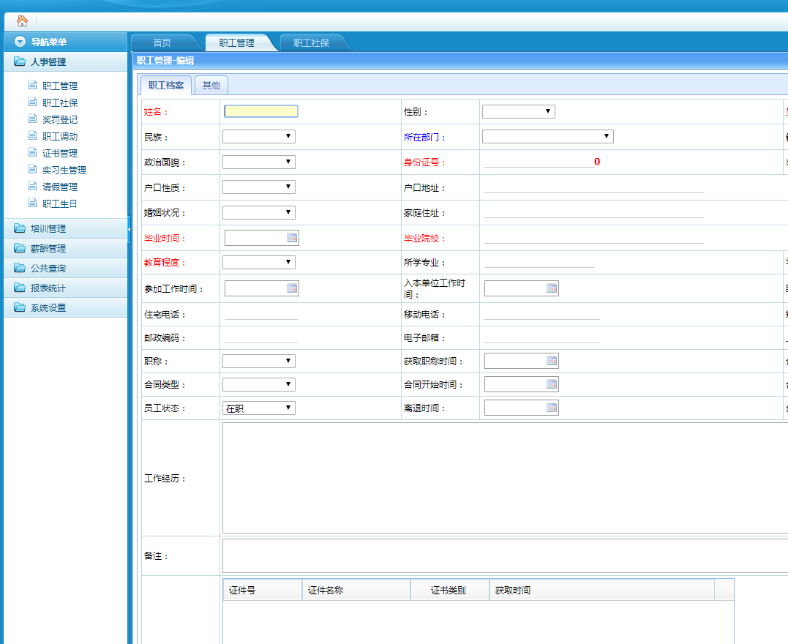Open calendar picker for 毕业时间
788x644 pixels.
292,238
